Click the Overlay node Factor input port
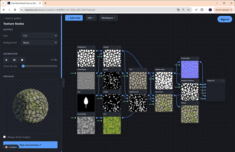The image size is (235, 152). click(x=101, y=56)
